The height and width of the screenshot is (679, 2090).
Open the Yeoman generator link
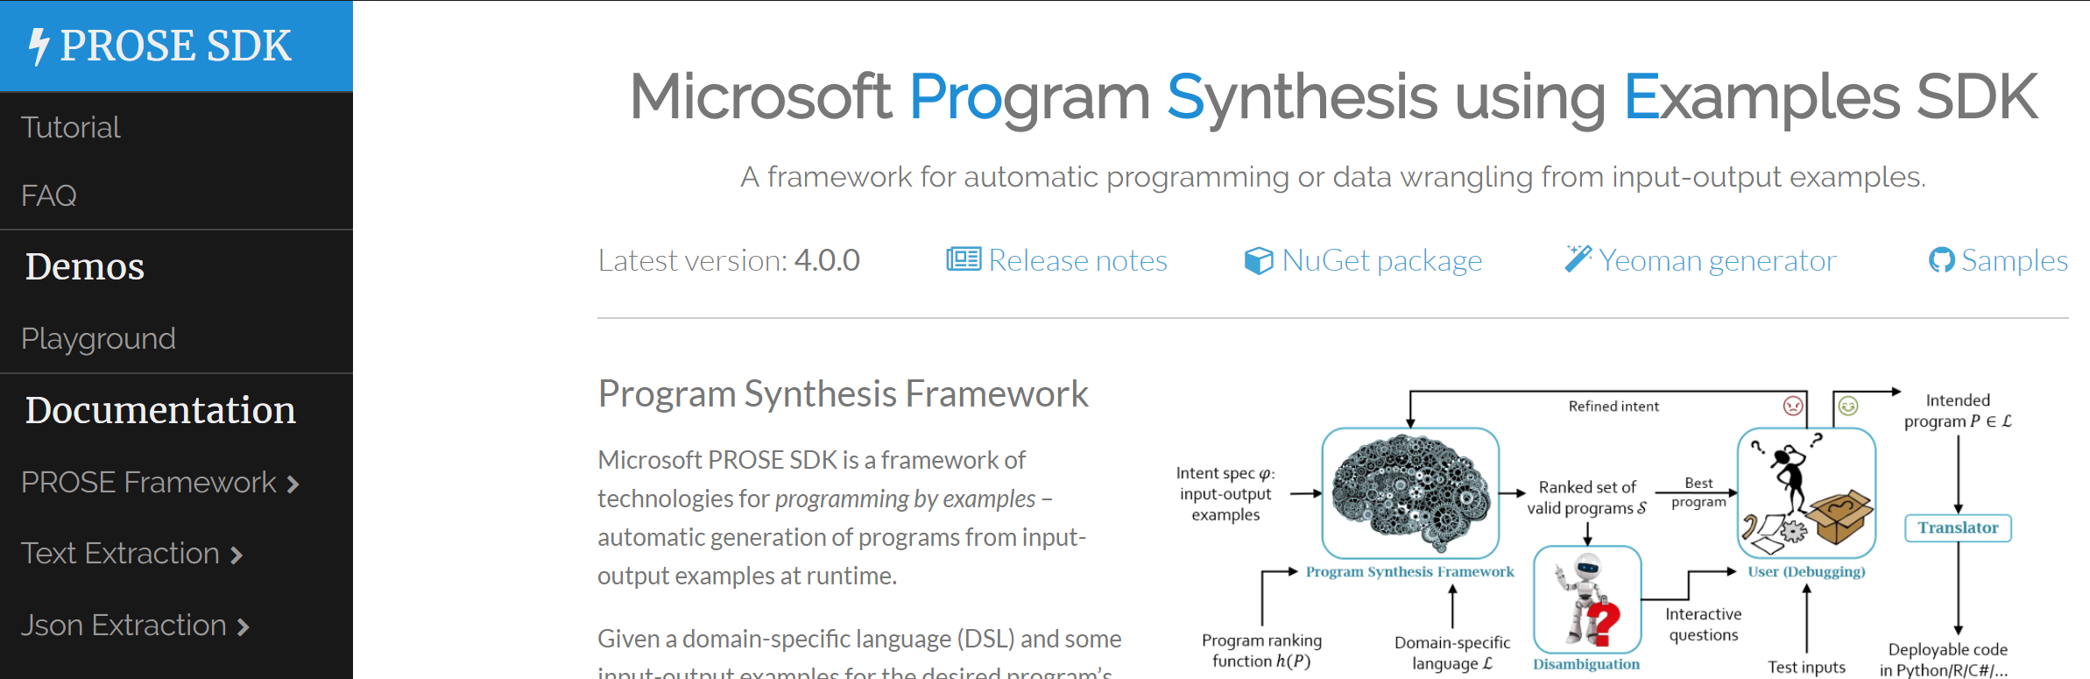pyautogui.click(x=1718, y=261)
